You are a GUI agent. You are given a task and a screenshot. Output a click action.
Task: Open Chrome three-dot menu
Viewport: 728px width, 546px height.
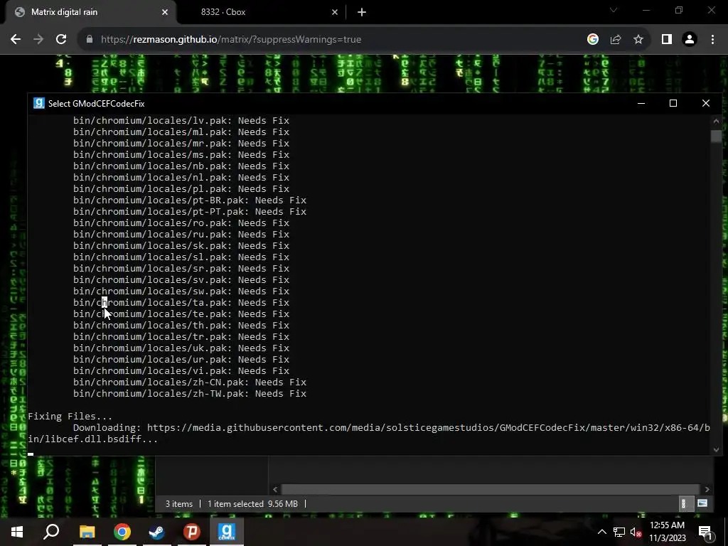(x=712, y=40)
